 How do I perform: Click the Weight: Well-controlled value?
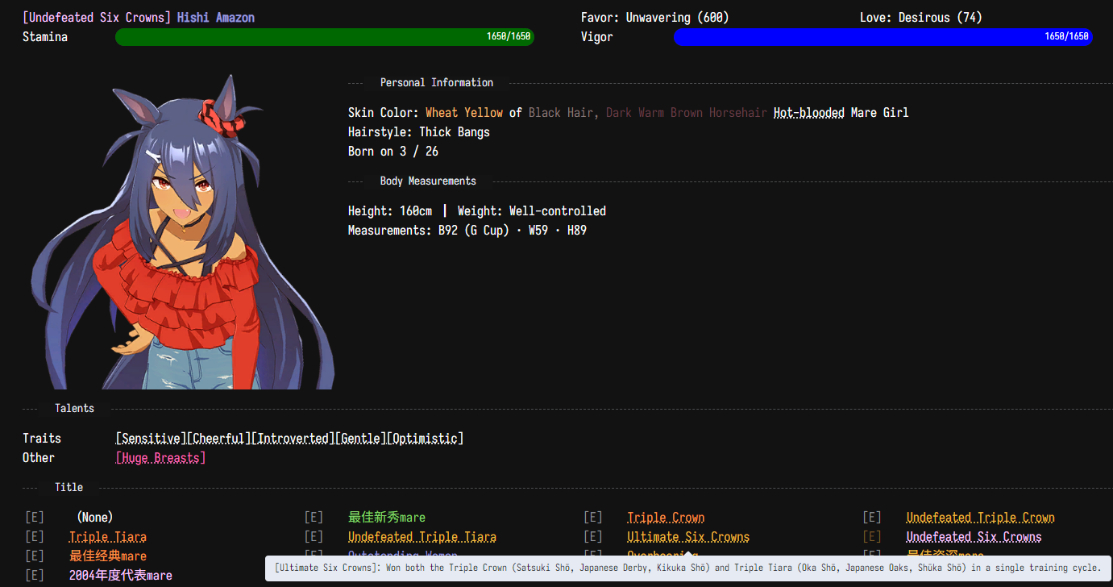pyautogui.click(x=532, y=211)
